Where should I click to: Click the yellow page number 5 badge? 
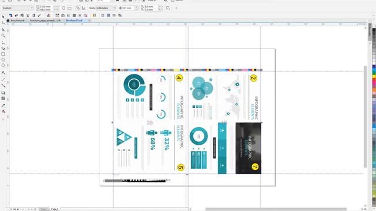[x=180, y=167]
